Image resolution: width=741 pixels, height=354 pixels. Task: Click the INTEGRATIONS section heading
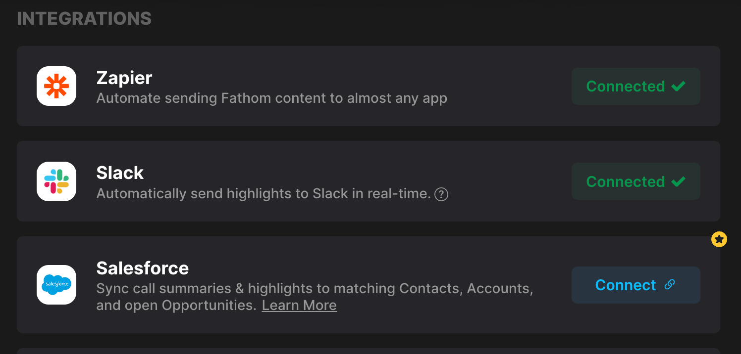tap(84, 19)
